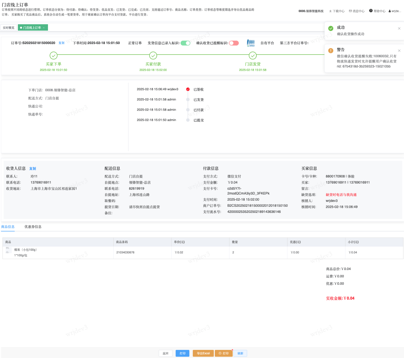Copy recipient info via 复制 link

click(x=33, y=169)
